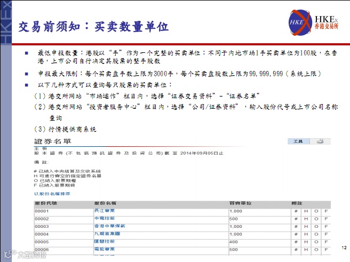Click lot size 1,000 in the 00001 row
Viewport: 350px width, 262px height.
(236, 211)
